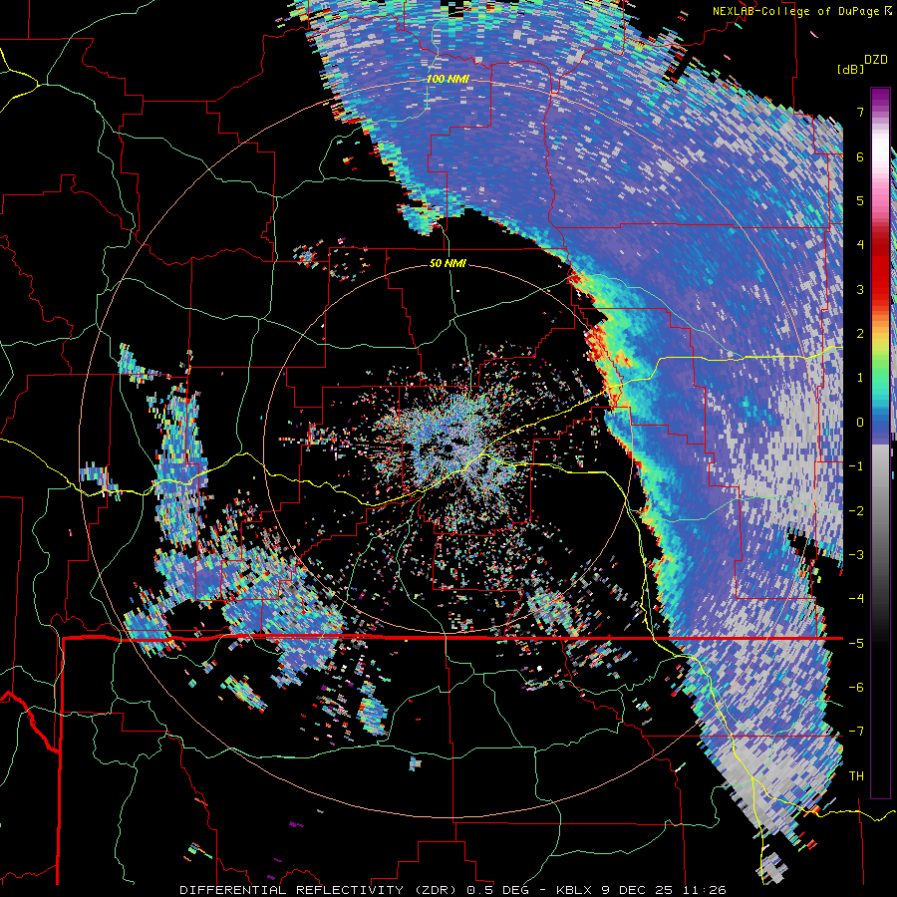Click the 6 value on color scale
The image size is (897, 897).
[x=860, y=156]
